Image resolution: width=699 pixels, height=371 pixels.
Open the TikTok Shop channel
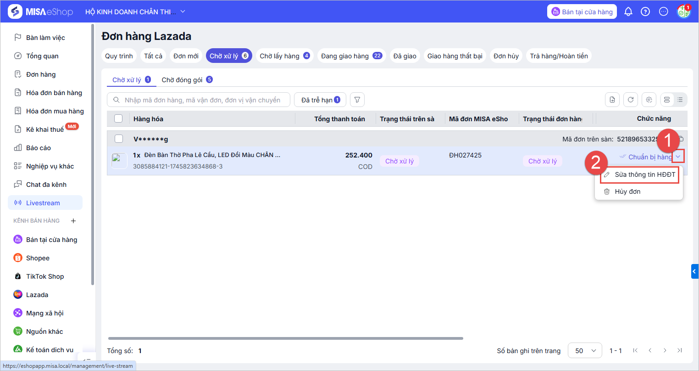coord(45,276)
